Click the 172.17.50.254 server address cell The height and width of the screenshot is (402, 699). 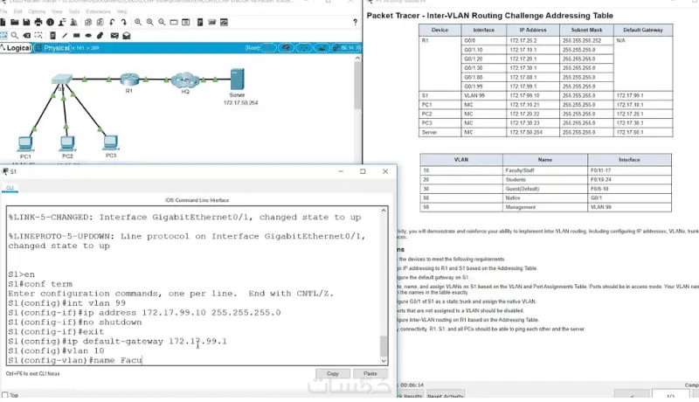(x=533, y=132)
